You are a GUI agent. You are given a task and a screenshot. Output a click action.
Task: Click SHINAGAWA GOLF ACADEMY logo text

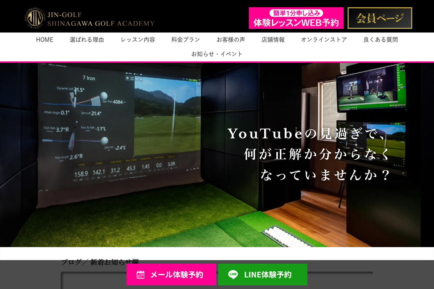coord(101,23)
